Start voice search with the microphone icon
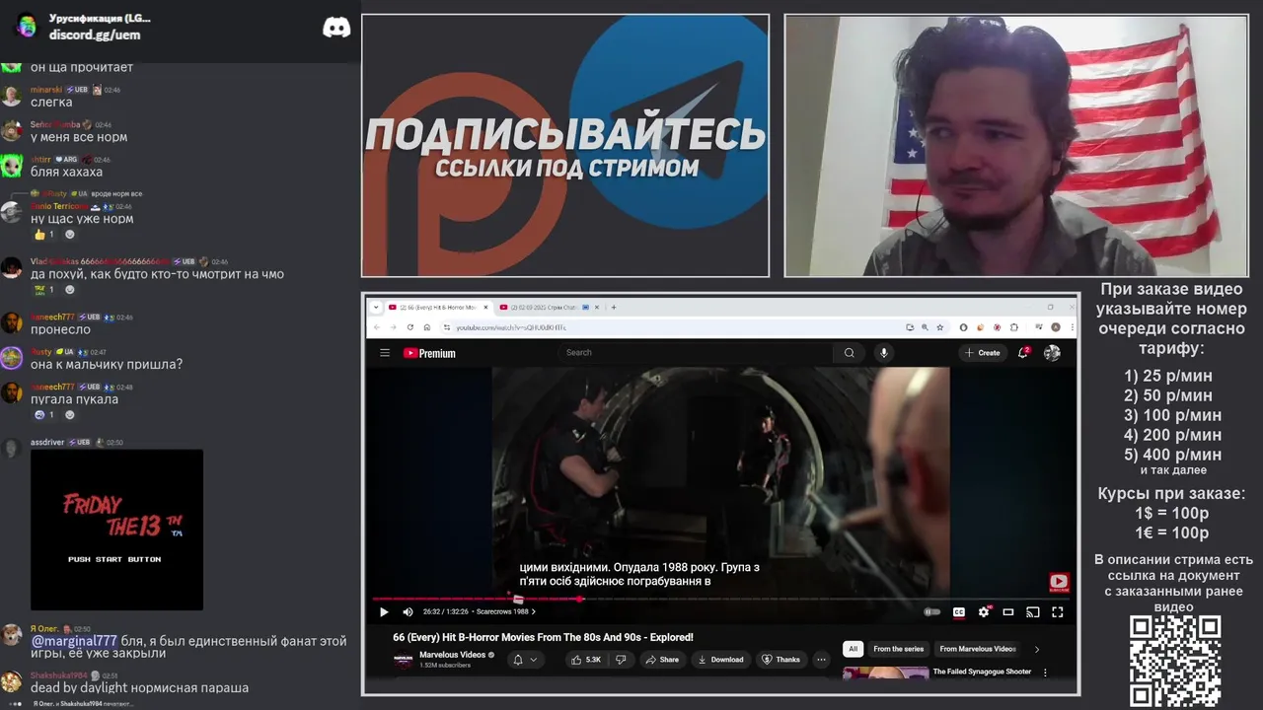The image size is (1263, 710). 884,353
